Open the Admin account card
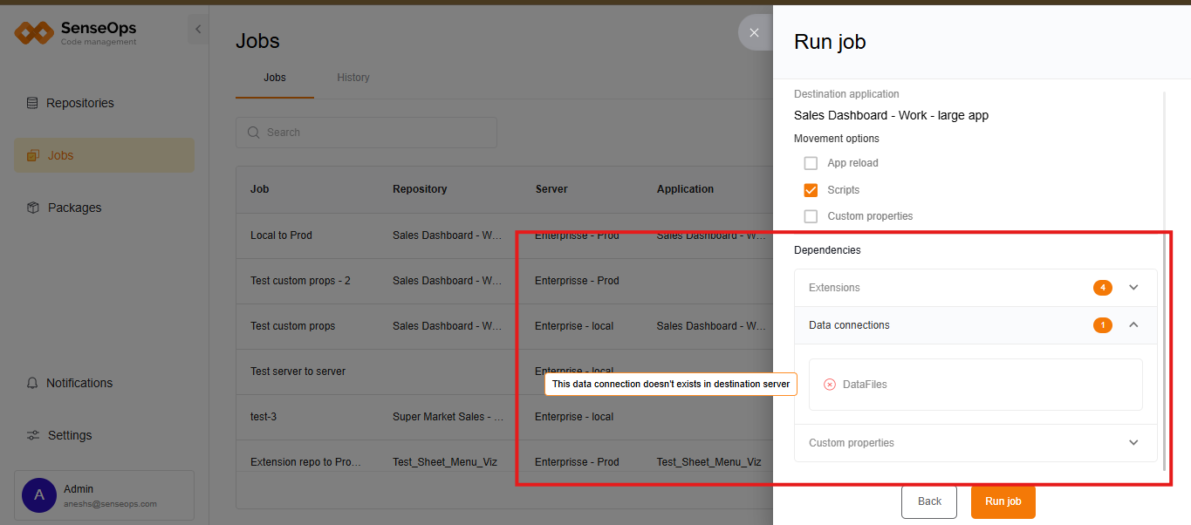 point(104,495)
